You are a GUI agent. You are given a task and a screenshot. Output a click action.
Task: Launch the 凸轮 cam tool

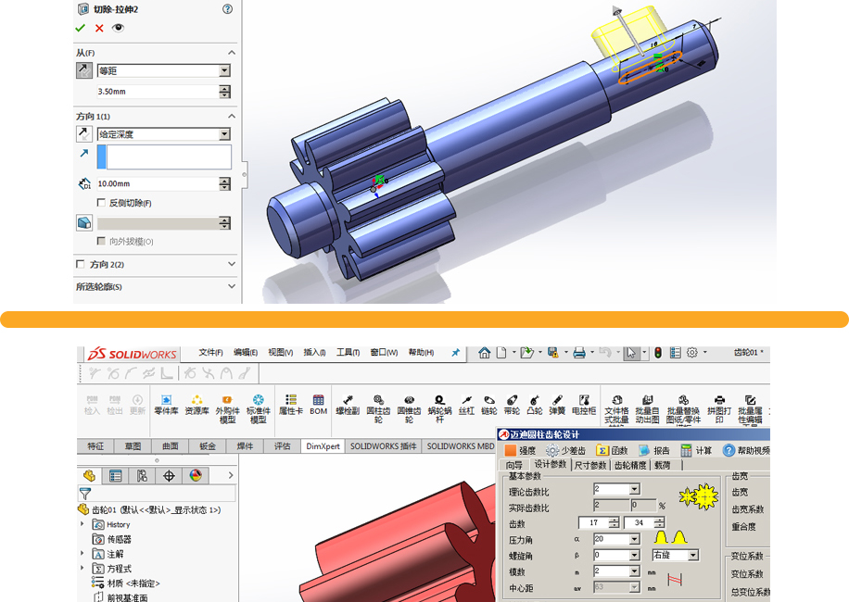(535, 405)
